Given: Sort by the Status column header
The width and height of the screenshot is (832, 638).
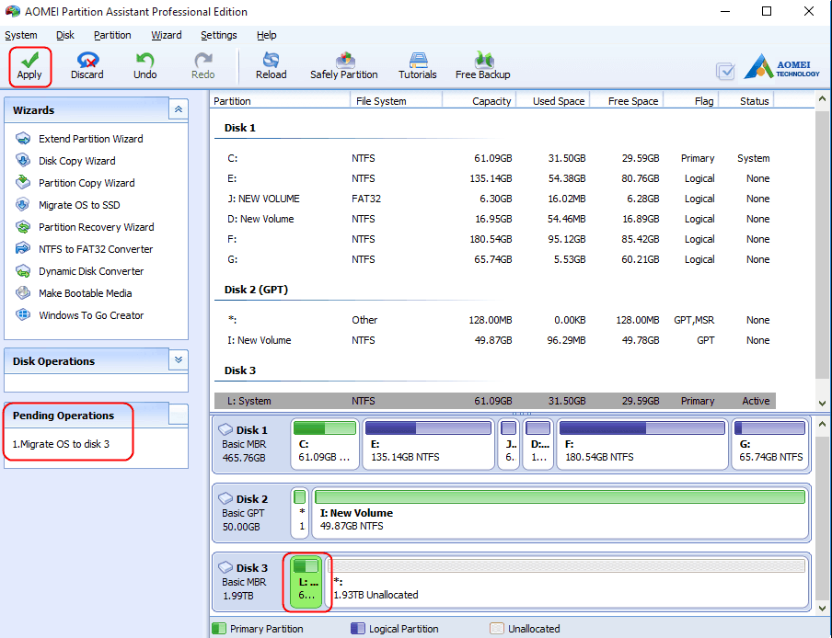Looking at the screenshot, I should (746, 101).
